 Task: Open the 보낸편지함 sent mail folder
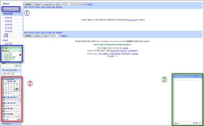coord(9,24)
